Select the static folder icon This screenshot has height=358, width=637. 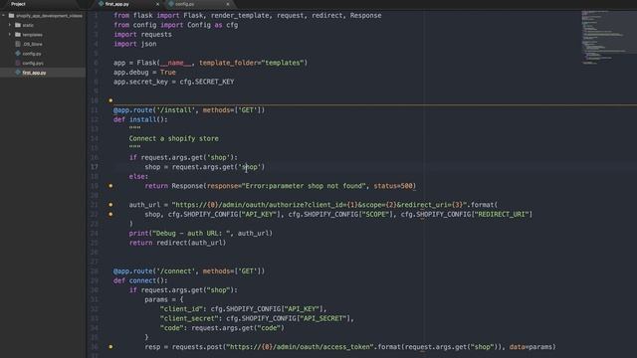(18, 25)
